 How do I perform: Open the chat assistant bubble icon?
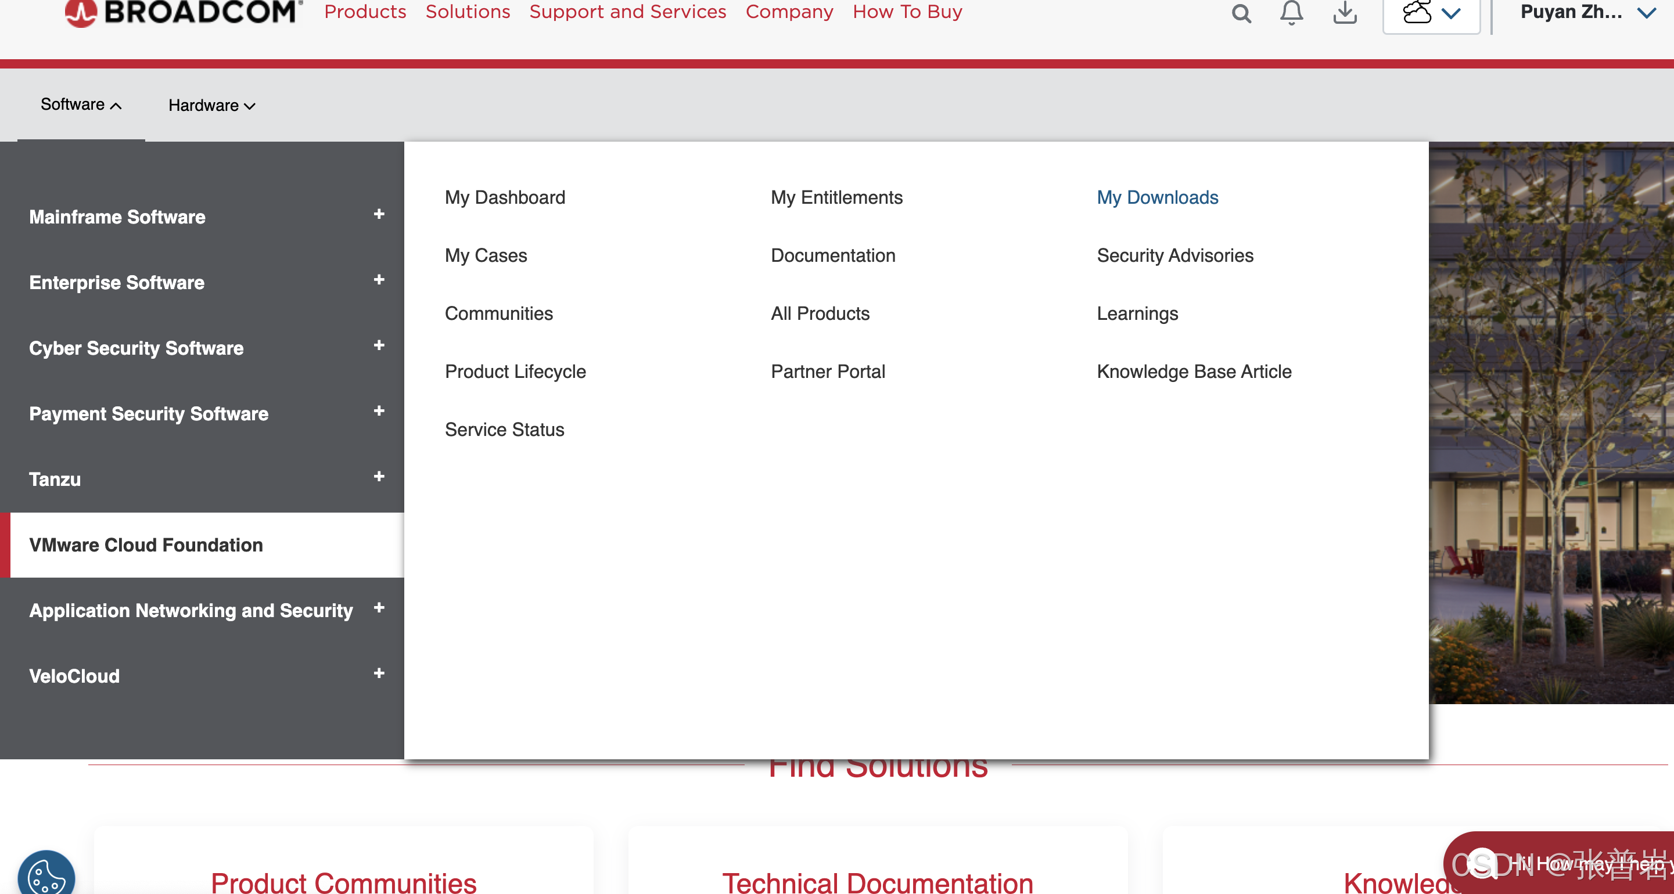[x=1481, y=863]
